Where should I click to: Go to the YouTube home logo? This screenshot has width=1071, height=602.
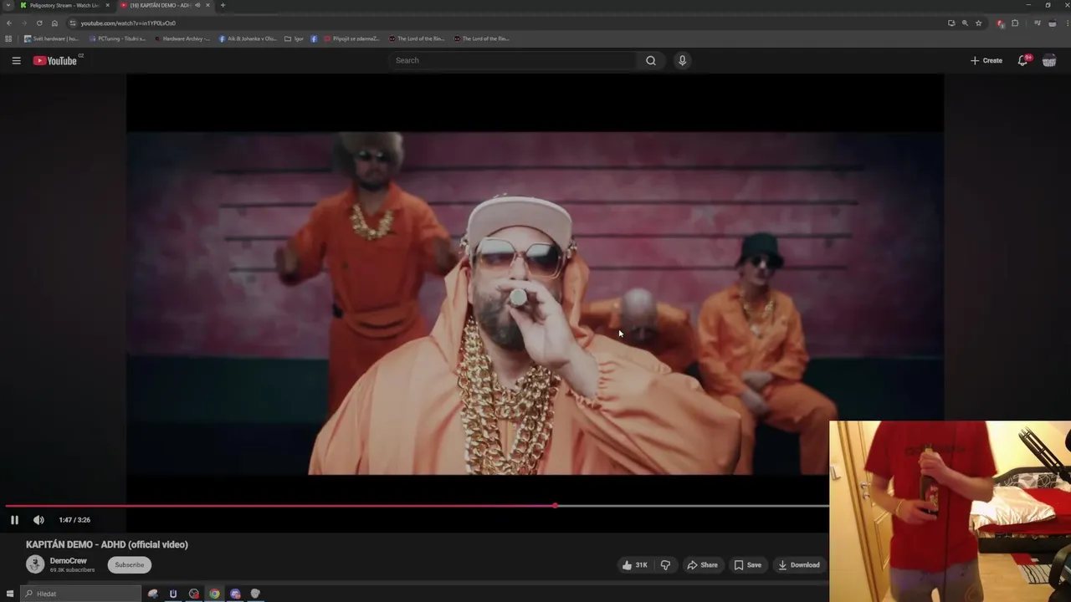pos(55,60)
